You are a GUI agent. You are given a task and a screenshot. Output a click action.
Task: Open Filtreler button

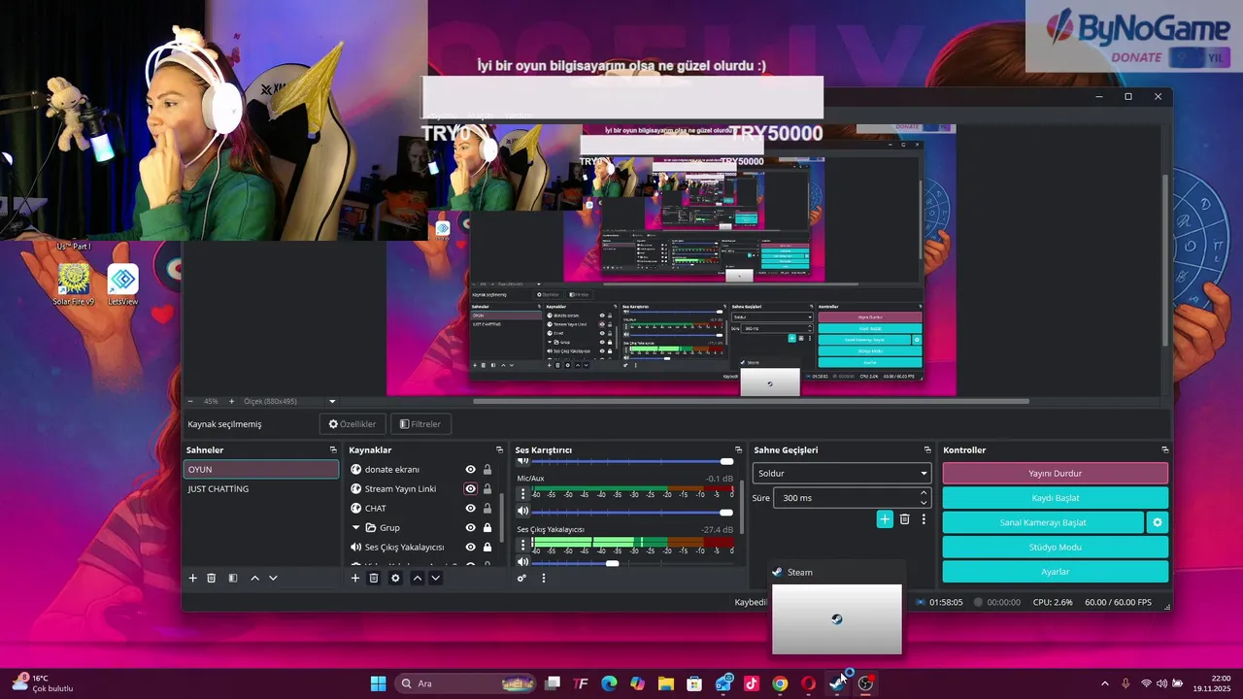point(420,424)
